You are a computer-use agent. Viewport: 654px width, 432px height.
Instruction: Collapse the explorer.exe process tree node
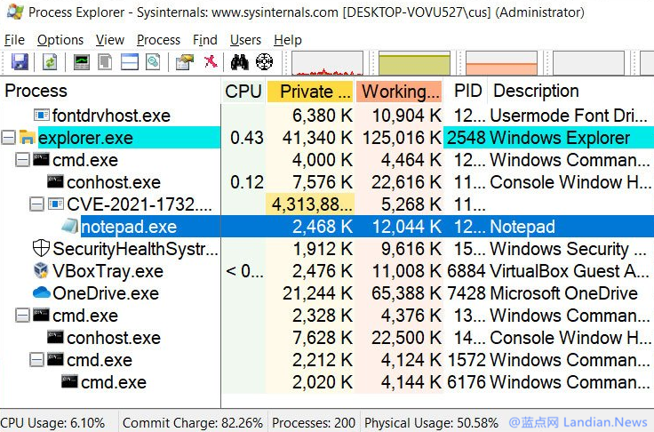pyautogui.click(x=8, y=138)
